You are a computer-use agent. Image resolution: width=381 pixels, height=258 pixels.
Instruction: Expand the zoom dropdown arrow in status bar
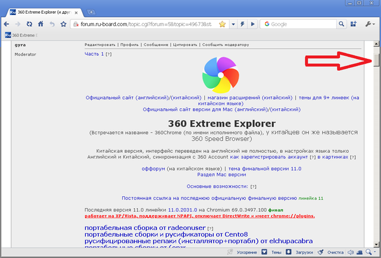point(374,252)
